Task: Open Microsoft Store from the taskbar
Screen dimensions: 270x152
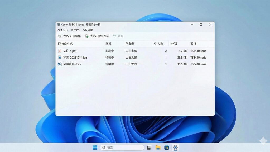Action: point(167,148)
